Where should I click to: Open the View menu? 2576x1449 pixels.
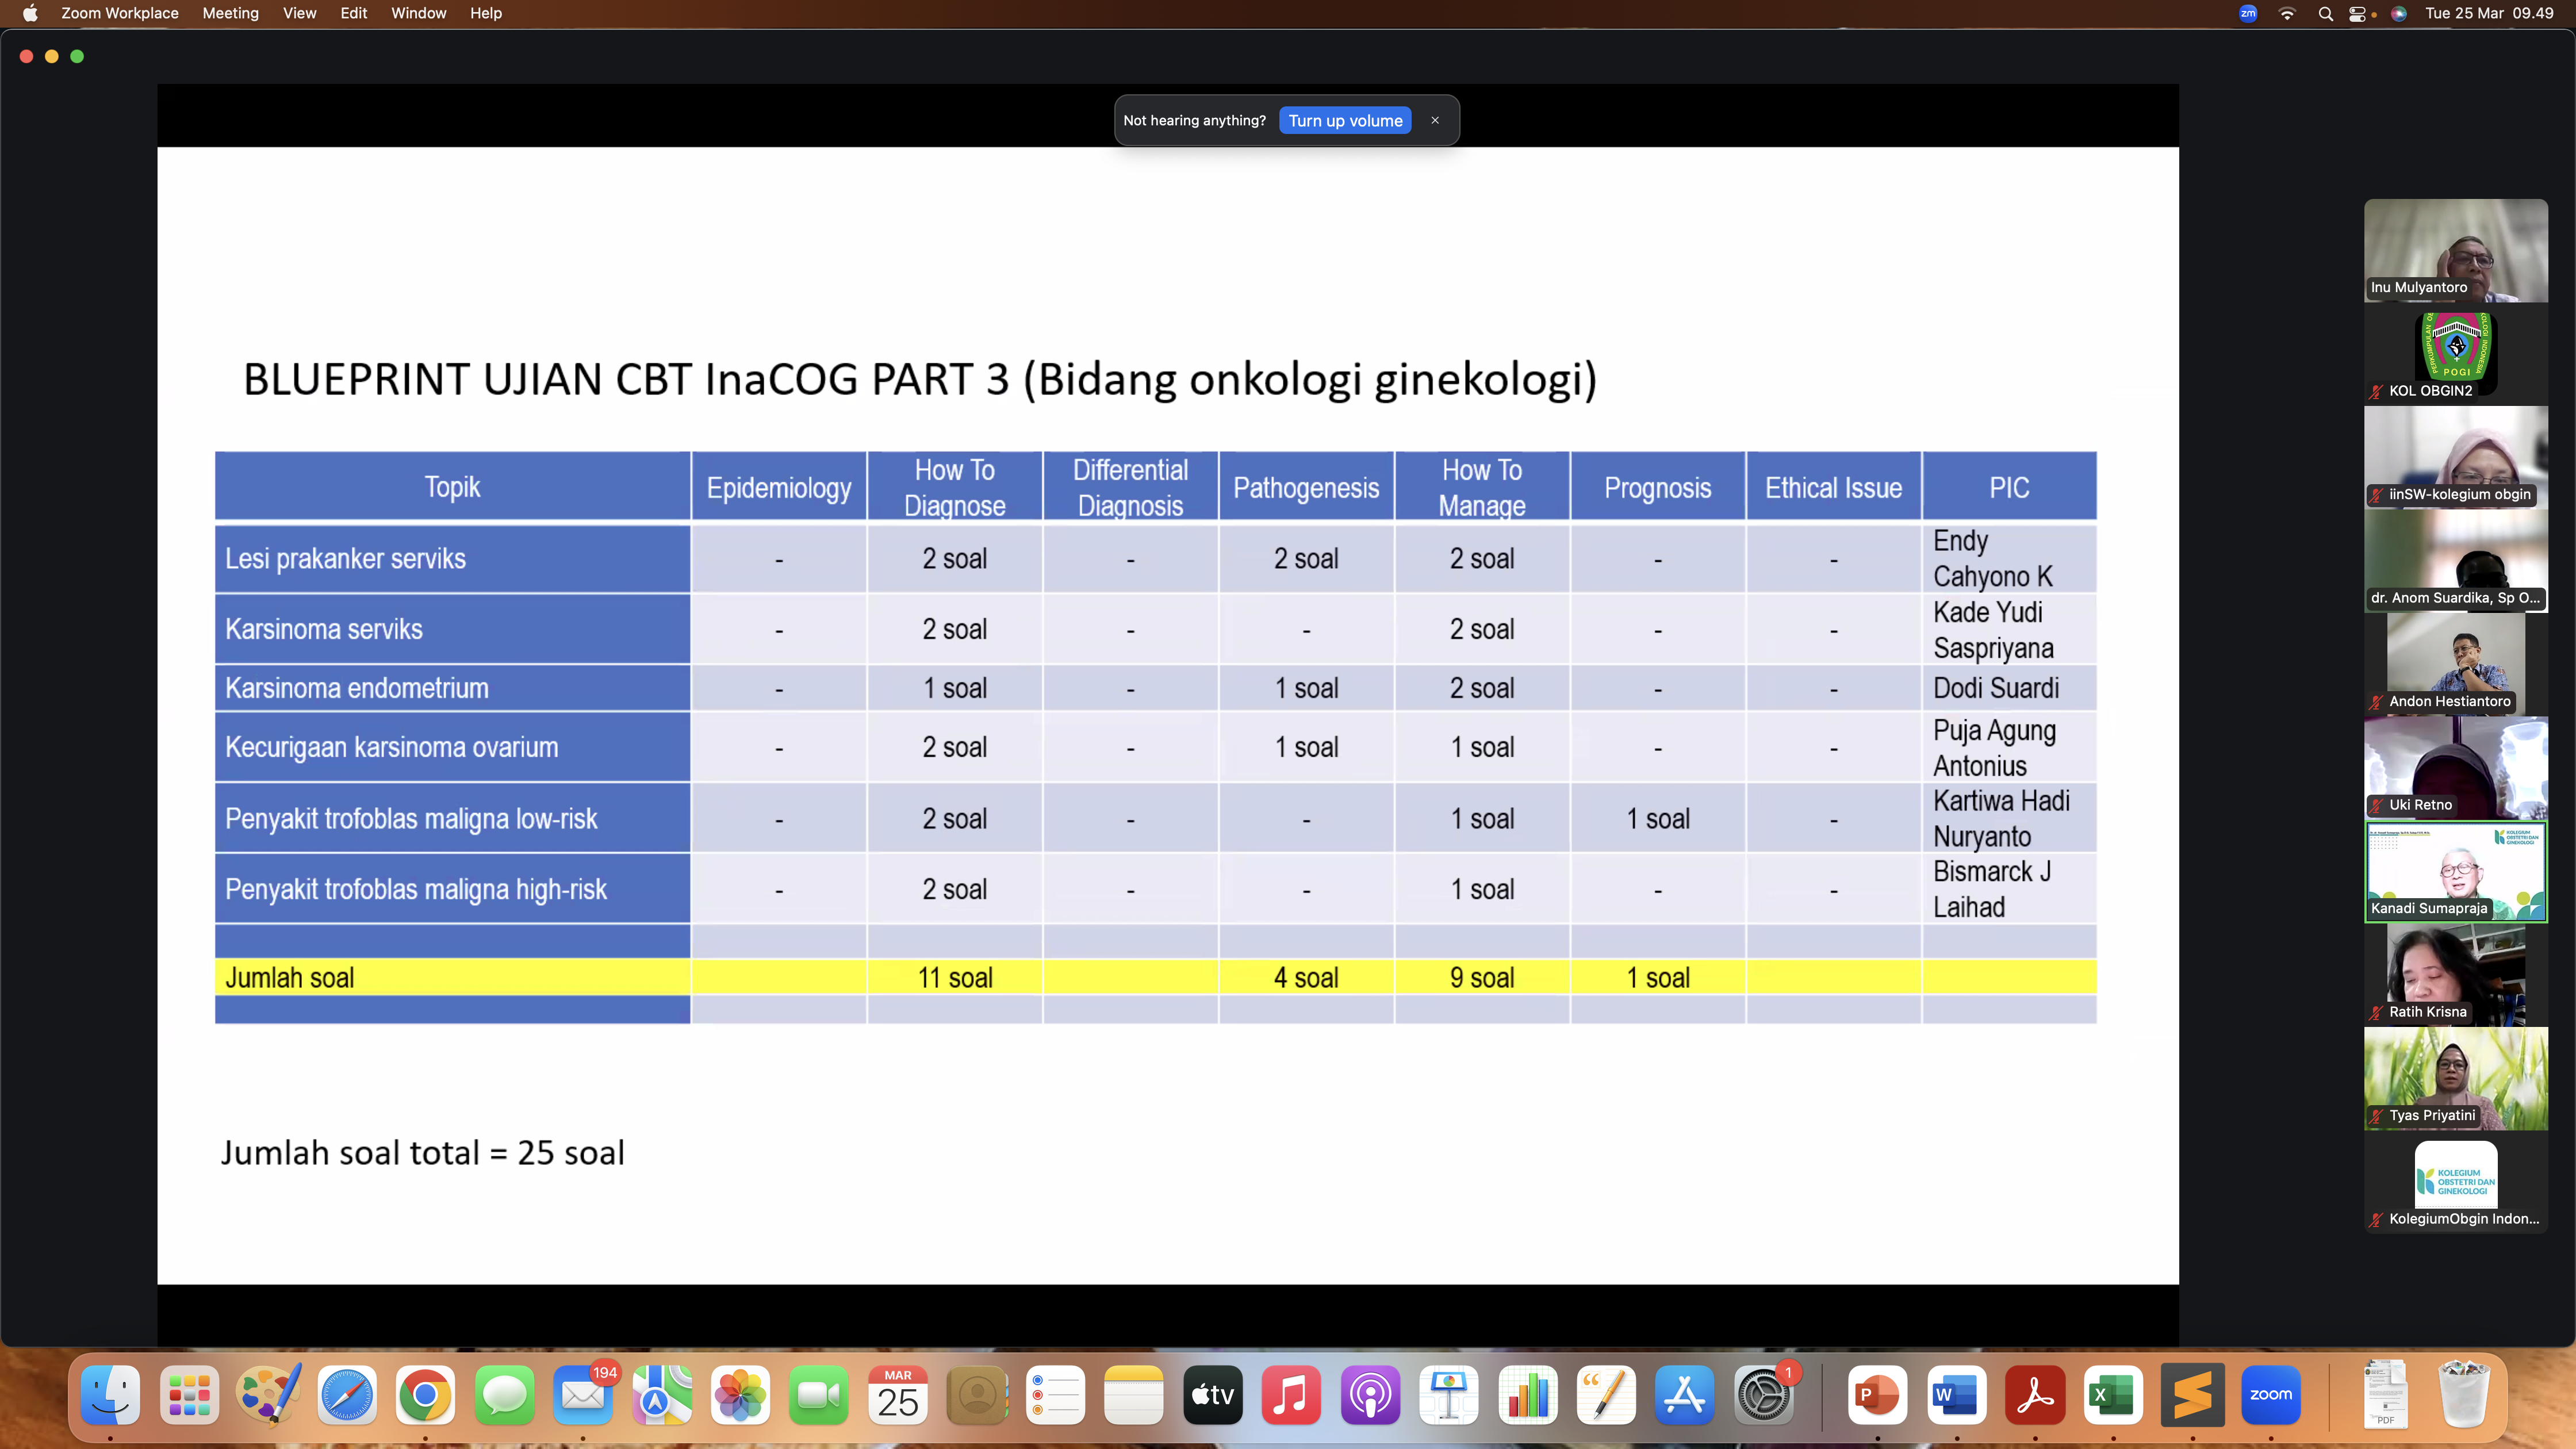pyautogui.click(x=299, y=13)
